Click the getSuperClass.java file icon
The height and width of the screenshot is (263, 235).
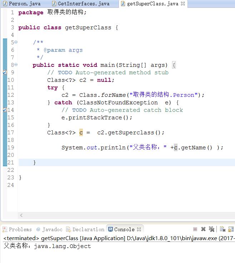tap(123, 4)
